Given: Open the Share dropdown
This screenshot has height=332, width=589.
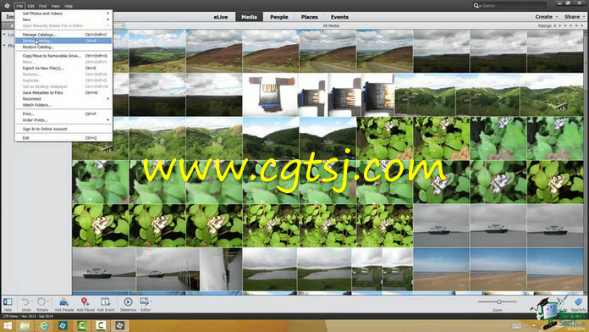Looking at the screenshot, I should click(x=575, y=17).
